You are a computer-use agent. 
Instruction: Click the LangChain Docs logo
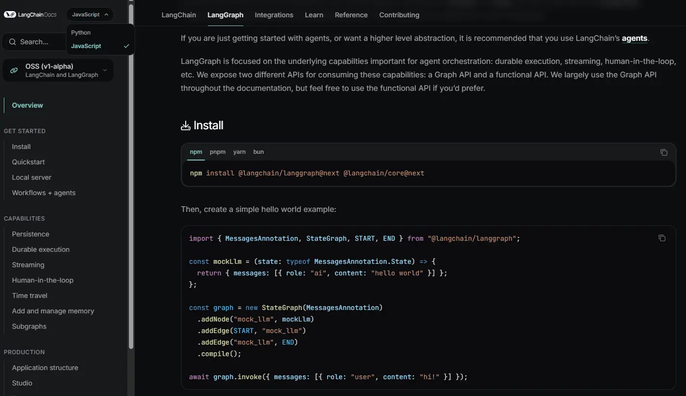[30, 14]
